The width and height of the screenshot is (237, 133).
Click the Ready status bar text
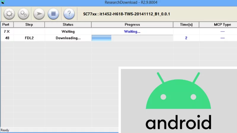5,130
